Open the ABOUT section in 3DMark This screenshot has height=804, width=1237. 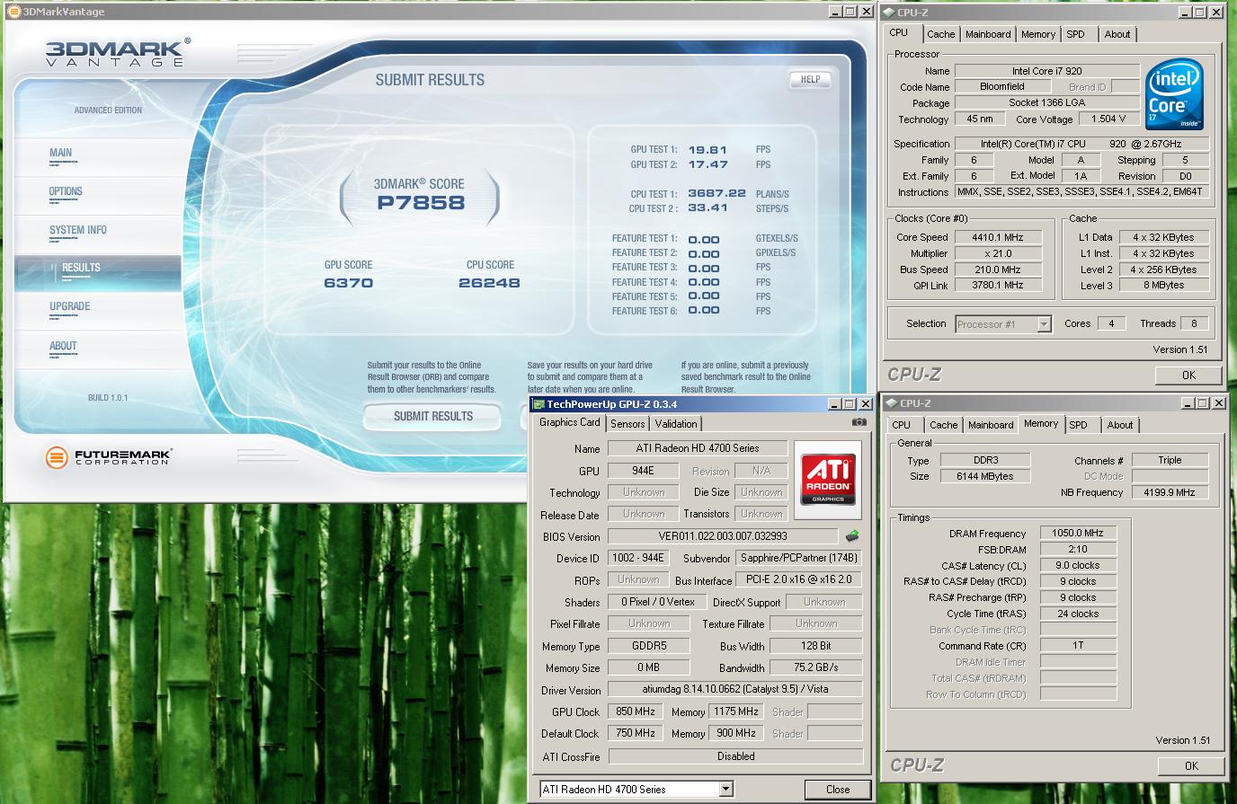tap(63, 346)
